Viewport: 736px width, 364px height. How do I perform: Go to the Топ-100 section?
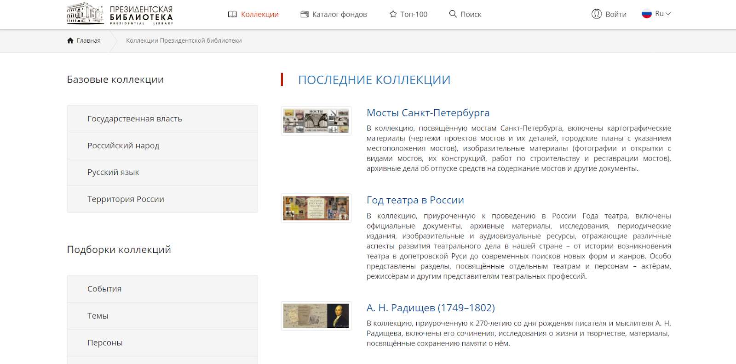[414, 14]
